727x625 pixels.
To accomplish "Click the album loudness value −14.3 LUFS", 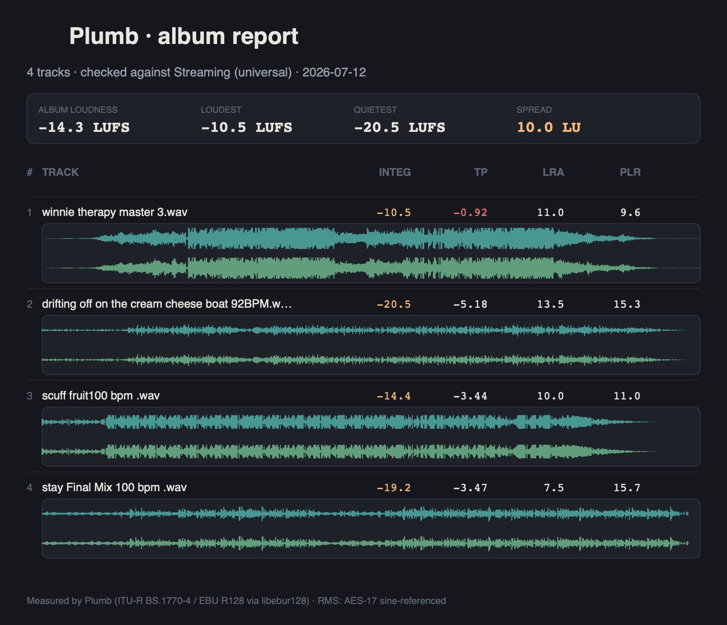I will pos(84,127).
